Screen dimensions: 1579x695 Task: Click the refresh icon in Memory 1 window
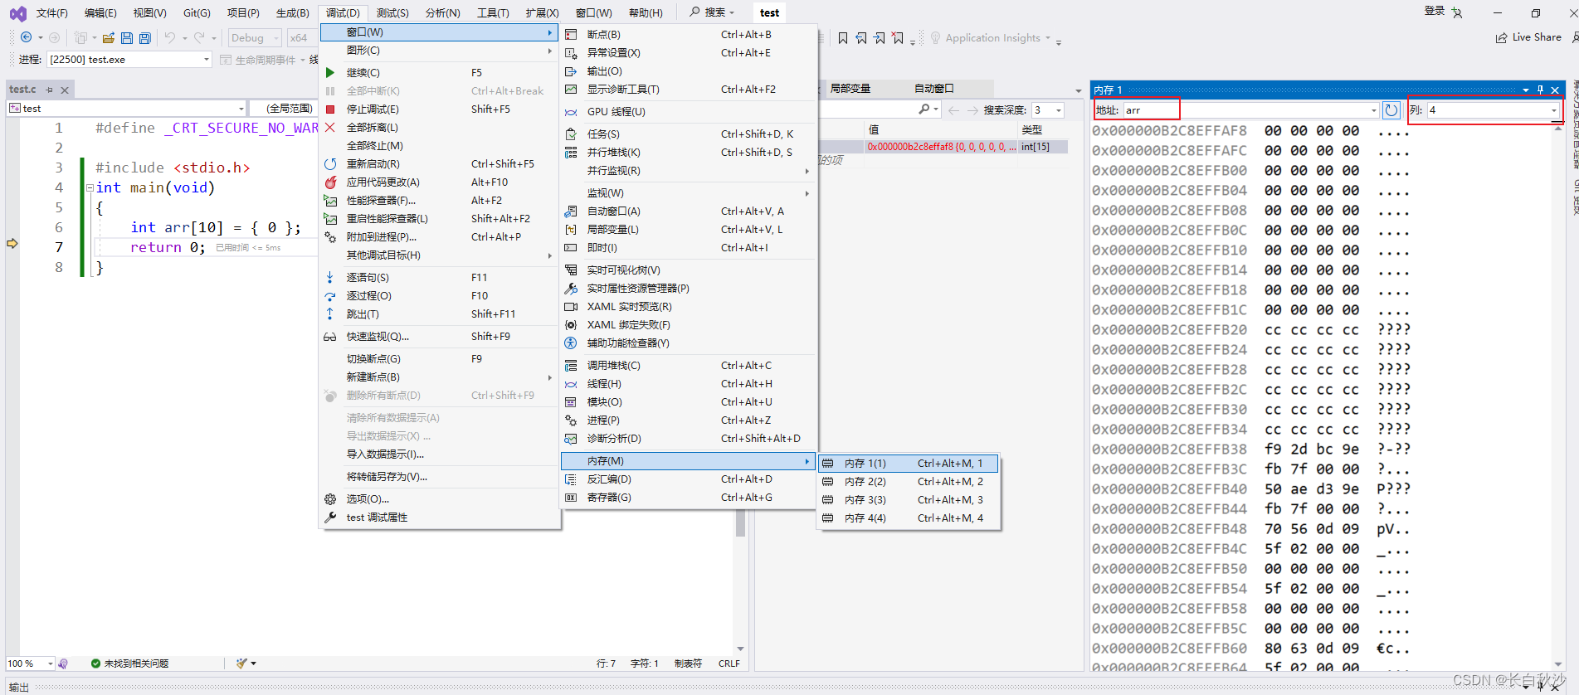pyautogui.click(x=1391, y=109)
